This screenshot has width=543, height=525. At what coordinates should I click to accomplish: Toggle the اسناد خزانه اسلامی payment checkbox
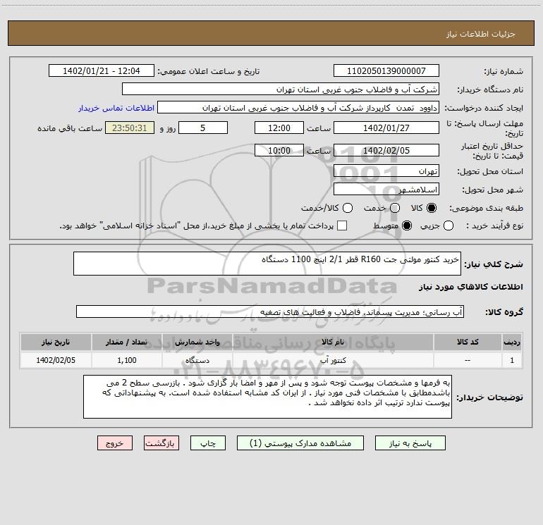click(342, 226)
